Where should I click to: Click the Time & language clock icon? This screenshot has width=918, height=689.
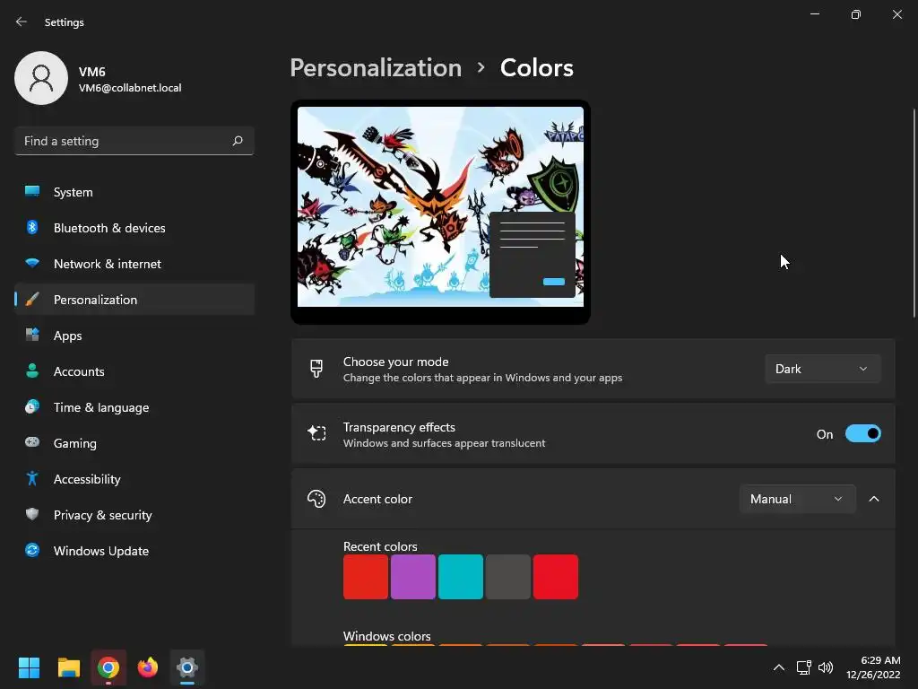(x=32, y=406)
